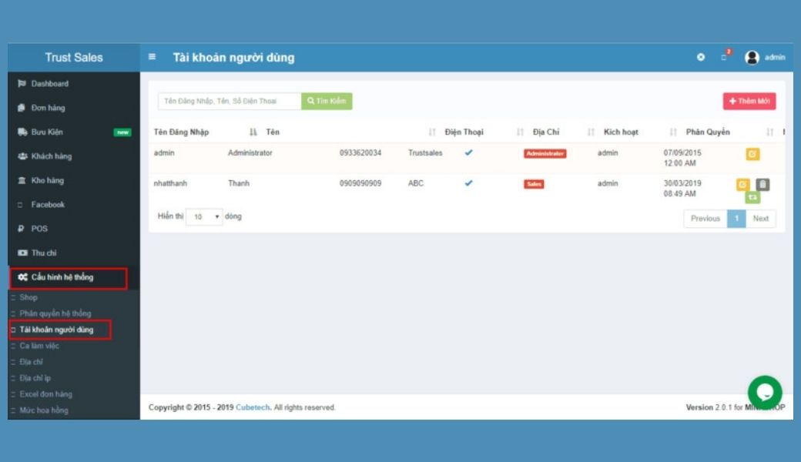Go to the Next page
801x462 pixels.
coord(761,219)
